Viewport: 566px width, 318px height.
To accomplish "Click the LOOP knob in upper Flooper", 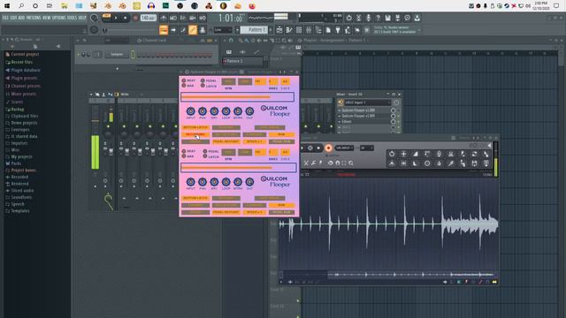I will click(x=226, y=111).
